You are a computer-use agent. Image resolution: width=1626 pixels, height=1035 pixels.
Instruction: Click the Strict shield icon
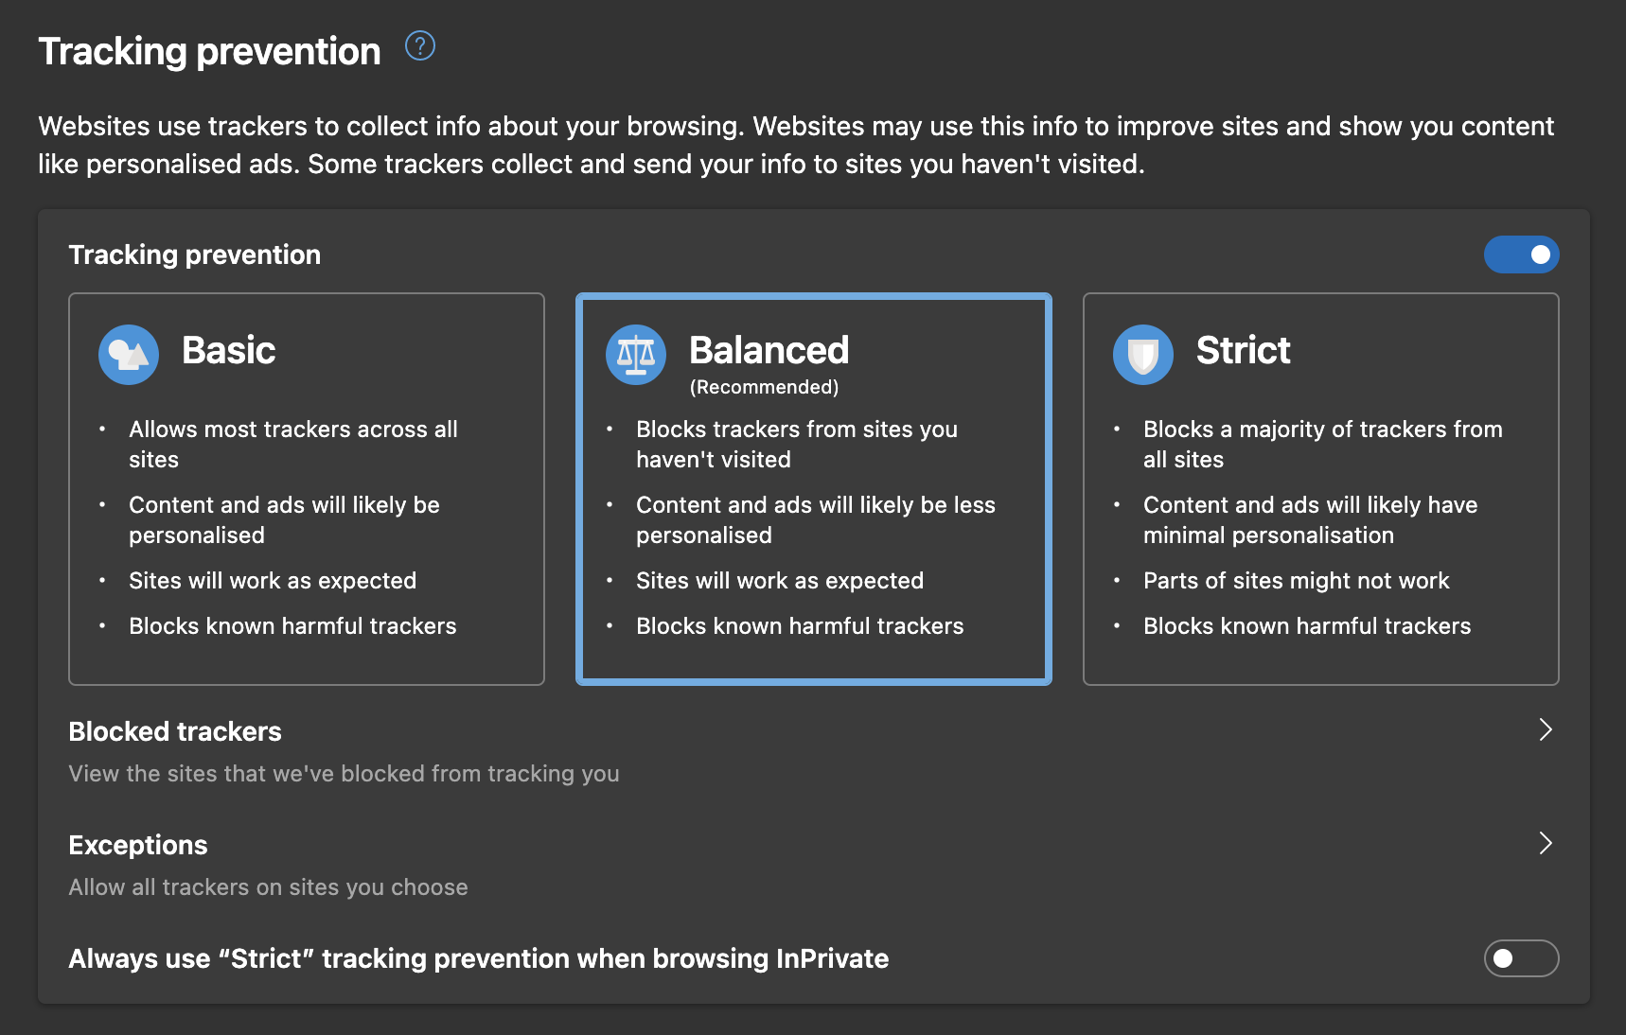[1143, 355]
